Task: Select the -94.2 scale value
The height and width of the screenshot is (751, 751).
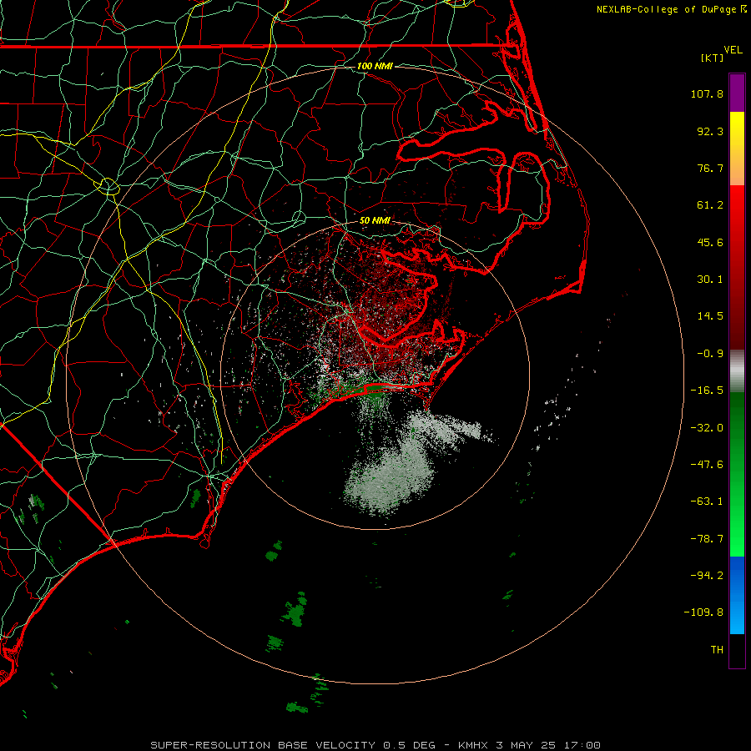Action: coord(707,576)
